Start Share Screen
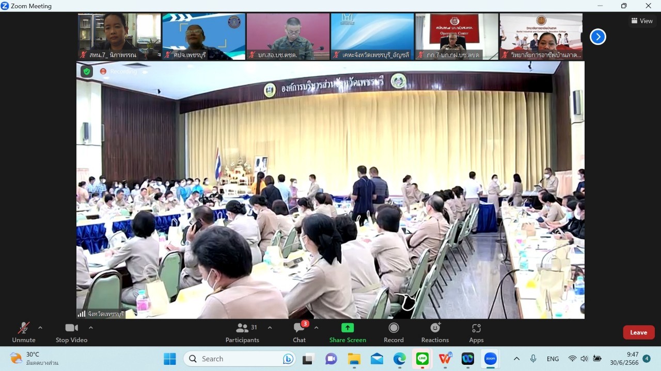 (x=348, y=332)
